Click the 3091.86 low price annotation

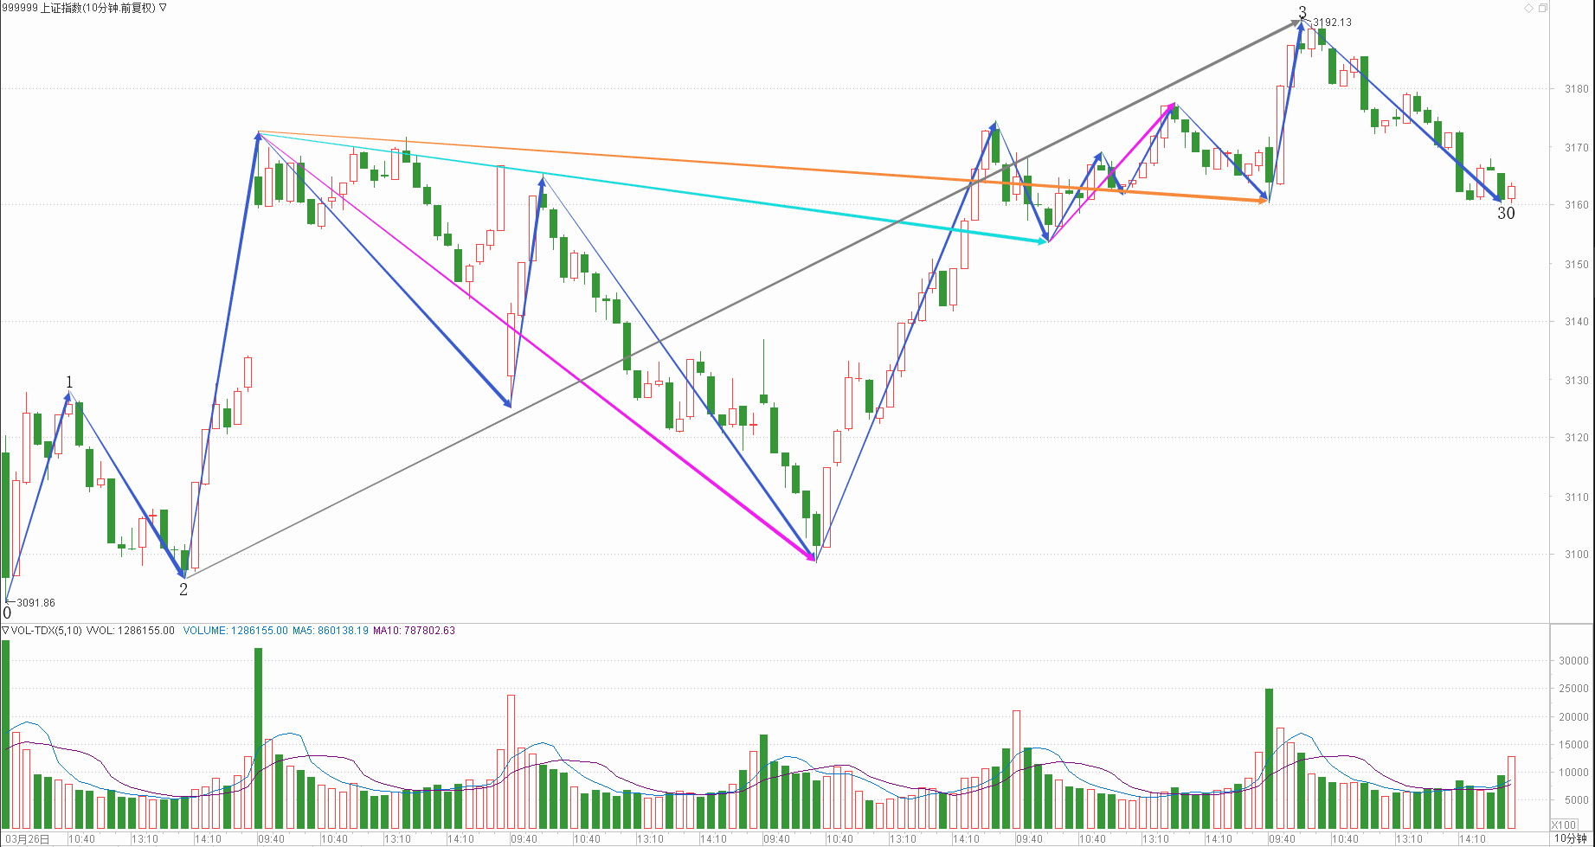point(35,603)
